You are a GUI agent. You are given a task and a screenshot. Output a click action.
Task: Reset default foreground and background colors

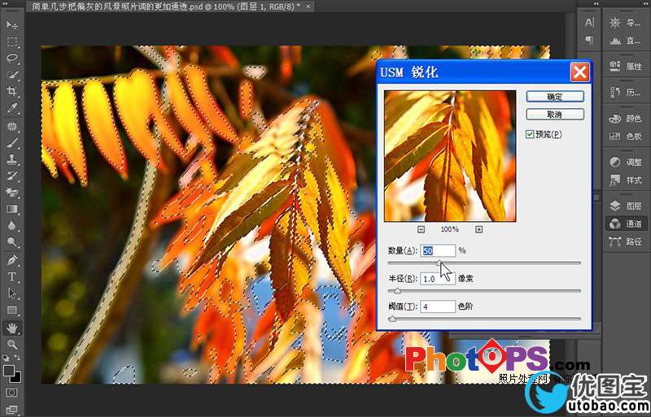pyautogui.click(x=6, y=357)
